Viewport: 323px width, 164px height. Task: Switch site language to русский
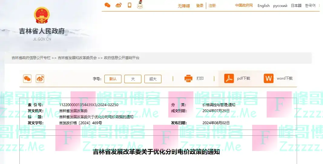pos(280,6)
